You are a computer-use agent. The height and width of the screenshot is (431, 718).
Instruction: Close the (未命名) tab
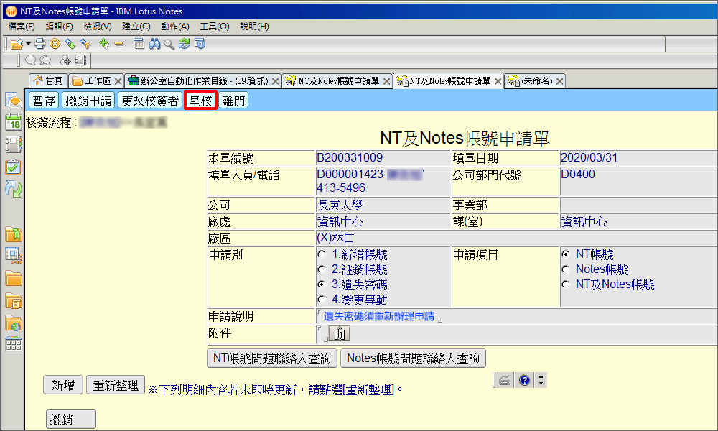click(559, 81)
